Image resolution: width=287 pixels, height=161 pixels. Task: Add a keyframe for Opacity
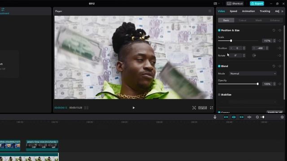[x=280, y=84]
